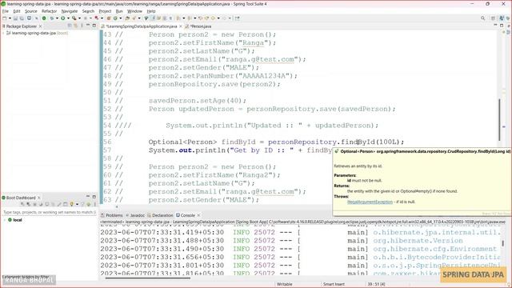Expand the local node in Boot Dashboard
Image resolution: width=512 pixels, height=288 pixels.
4,220
